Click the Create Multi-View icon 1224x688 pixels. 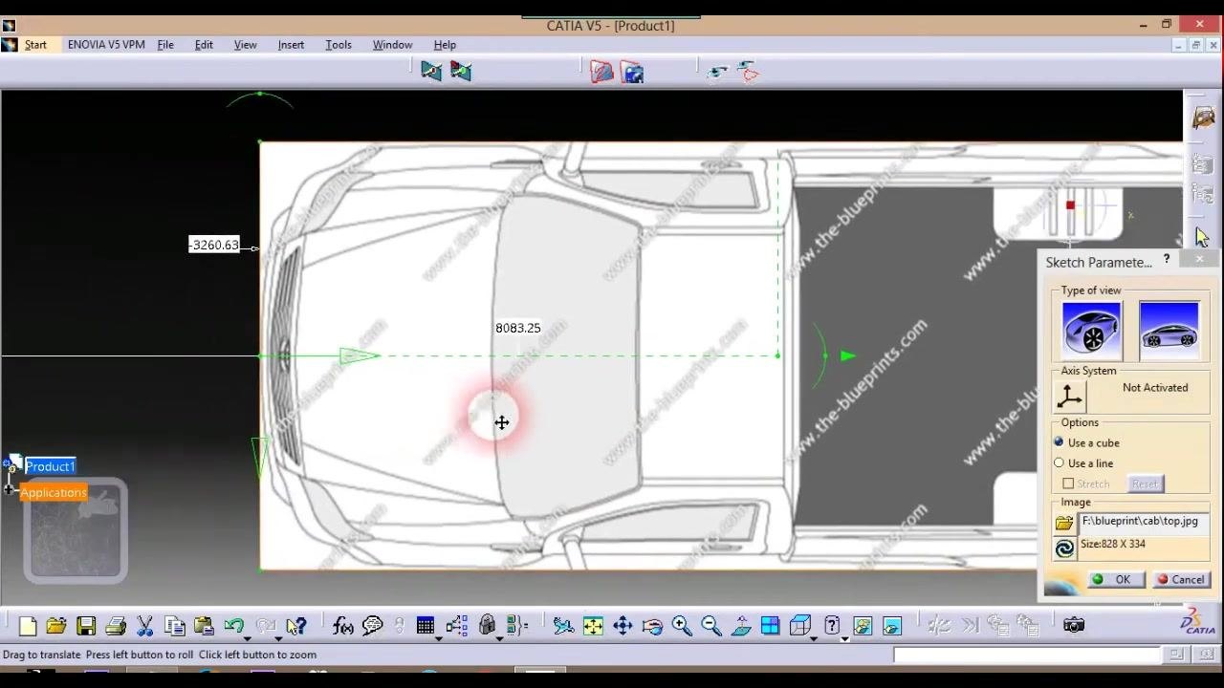(x=771, y=626)
